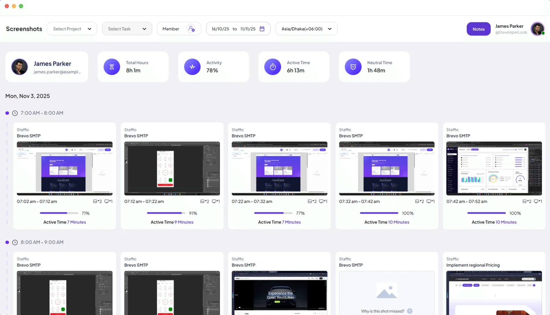Open the 07:12 am - 07:22 am screenshot thumbnail
The height and width of the screenshot is (315, 550).
pyautogui.click(x=172, y=168)
